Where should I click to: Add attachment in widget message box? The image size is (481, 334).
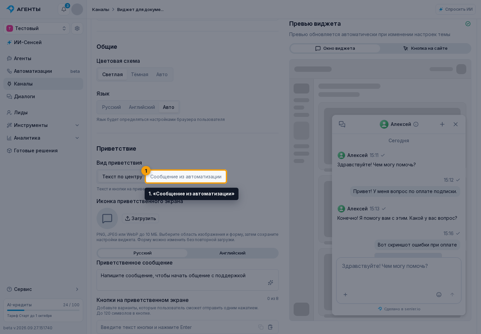[345, 295]
